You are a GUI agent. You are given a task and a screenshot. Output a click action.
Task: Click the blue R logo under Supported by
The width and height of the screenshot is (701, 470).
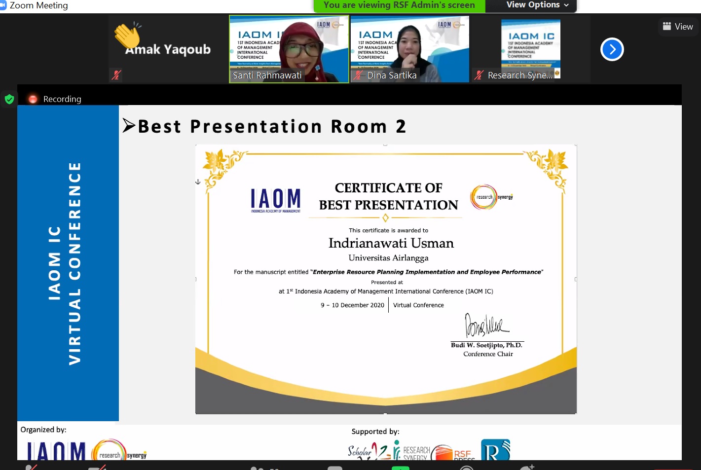coord(495,450)
